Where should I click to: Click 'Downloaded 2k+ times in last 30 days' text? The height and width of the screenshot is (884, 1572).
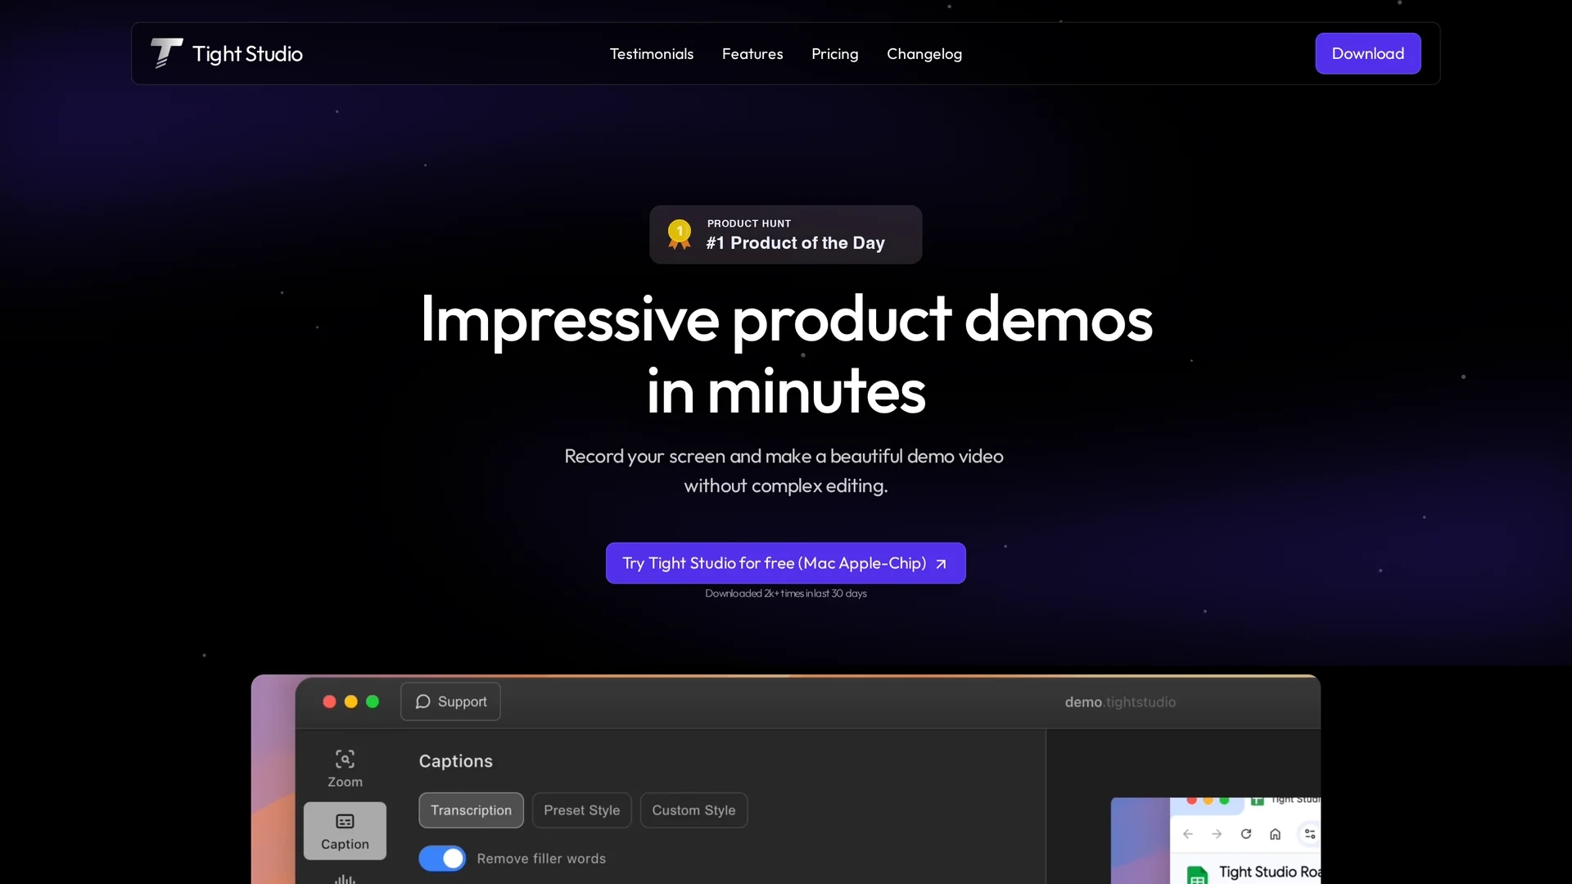786,593
